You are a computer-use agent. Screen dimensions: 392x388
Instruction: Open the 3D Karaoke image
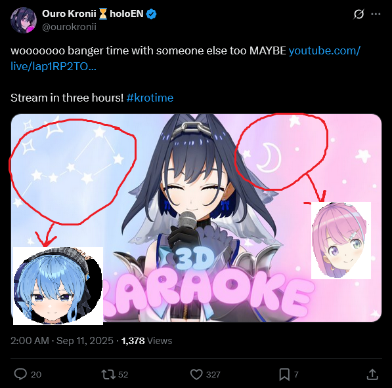tap(196, 218)
